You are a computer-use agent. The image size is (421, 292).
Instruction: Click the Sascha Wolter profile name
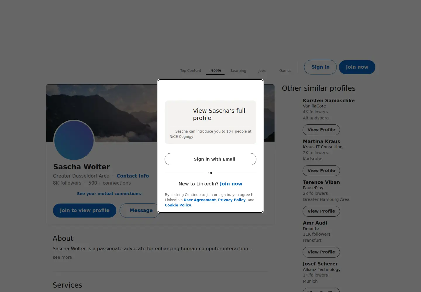82,167
